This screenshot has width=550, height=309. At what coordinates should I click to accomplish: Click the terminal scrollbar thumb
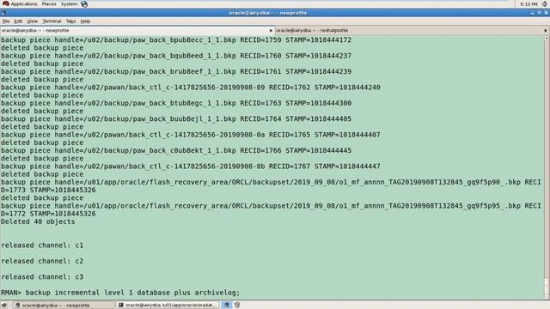pyautogui.click(x=547, y=286)
